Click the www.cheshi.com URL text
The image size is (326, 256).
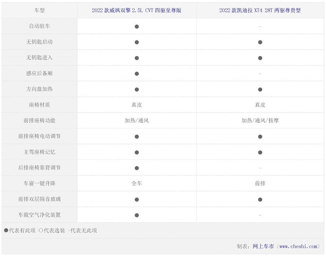tap(298, 247)
